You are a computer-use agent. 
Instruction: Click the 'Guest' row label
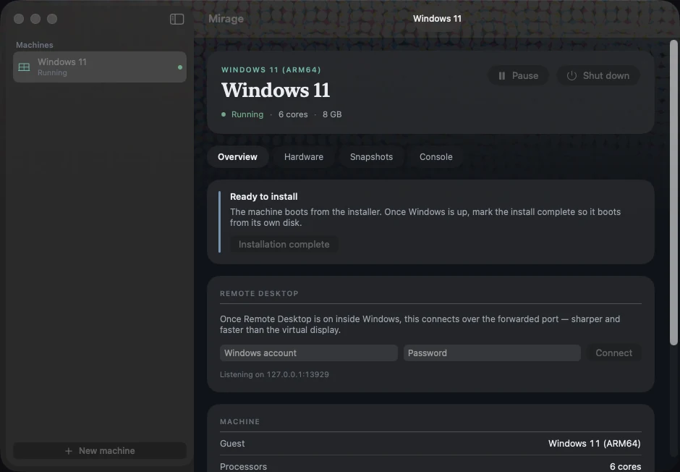pyautogui.click(x=232, y=443)
